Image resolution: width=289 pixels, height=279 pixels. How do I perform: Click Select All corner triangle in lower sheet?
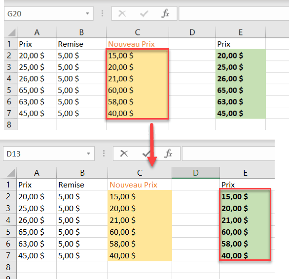tap(11, 173)
